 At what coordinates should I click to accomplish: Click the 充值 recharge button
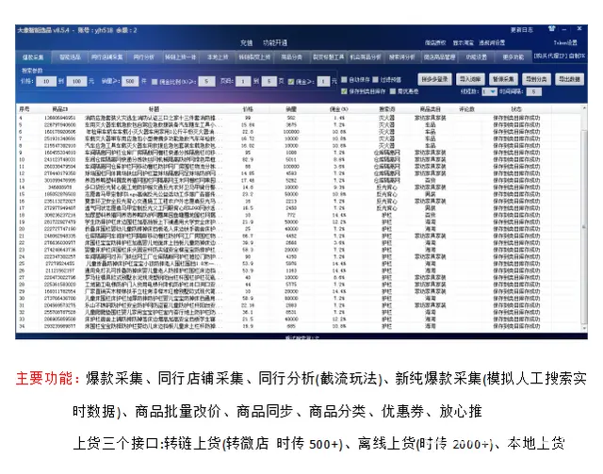(246, 43)
